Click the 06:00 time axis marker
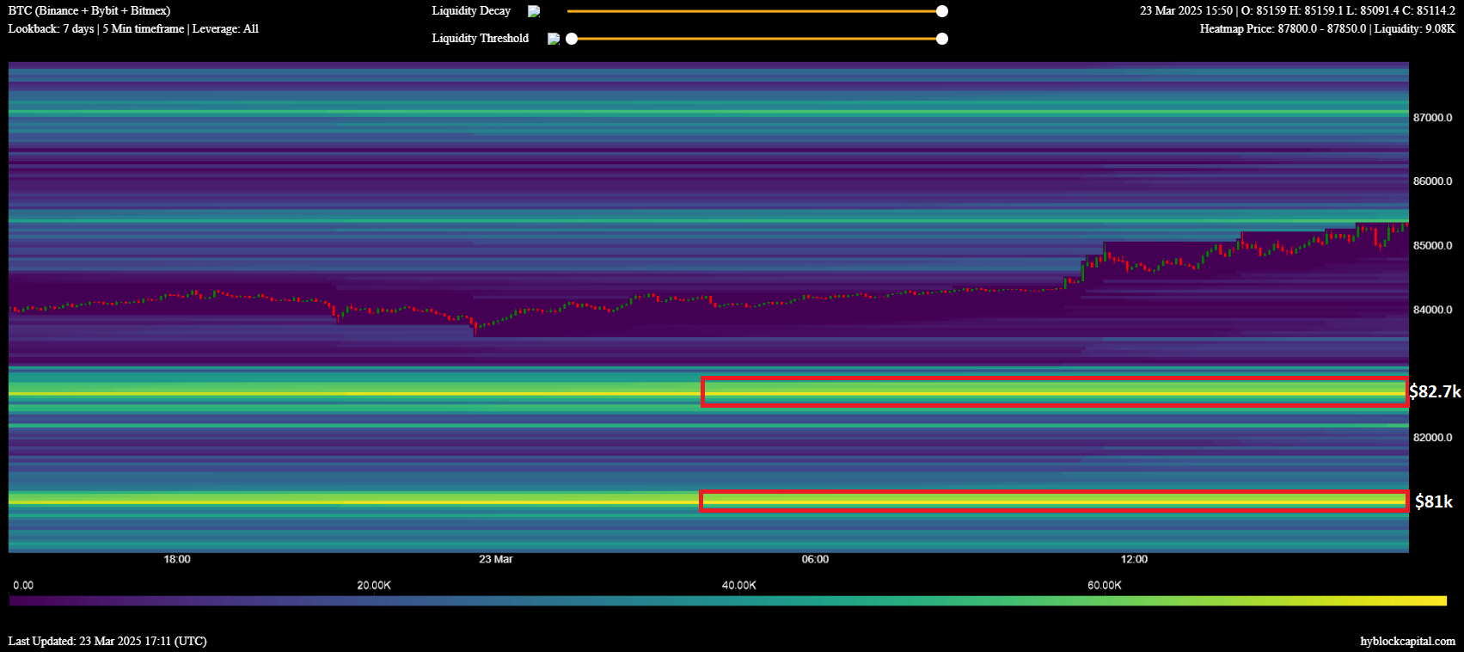 click(x=815, y=559)
